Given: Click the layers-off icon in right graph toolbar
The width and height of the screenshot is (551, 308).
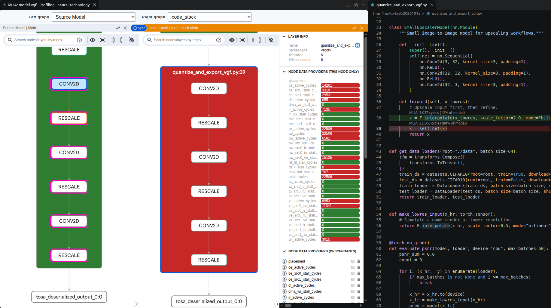Looking at the screenshot, I should pyautogui.click(x=271, y=40).
